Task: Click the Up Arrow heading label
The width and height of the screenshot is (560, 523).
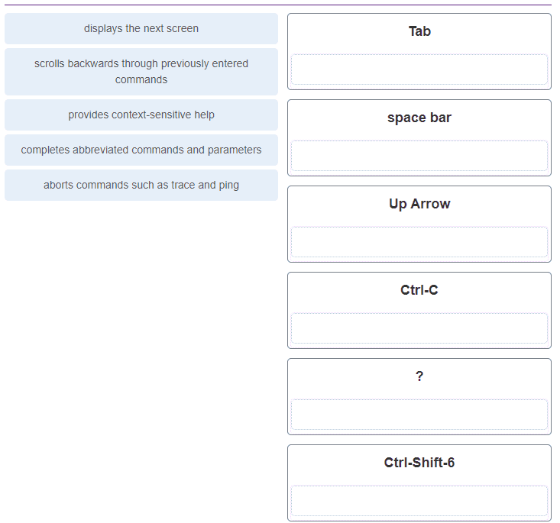Action: [x=419, y=204]
